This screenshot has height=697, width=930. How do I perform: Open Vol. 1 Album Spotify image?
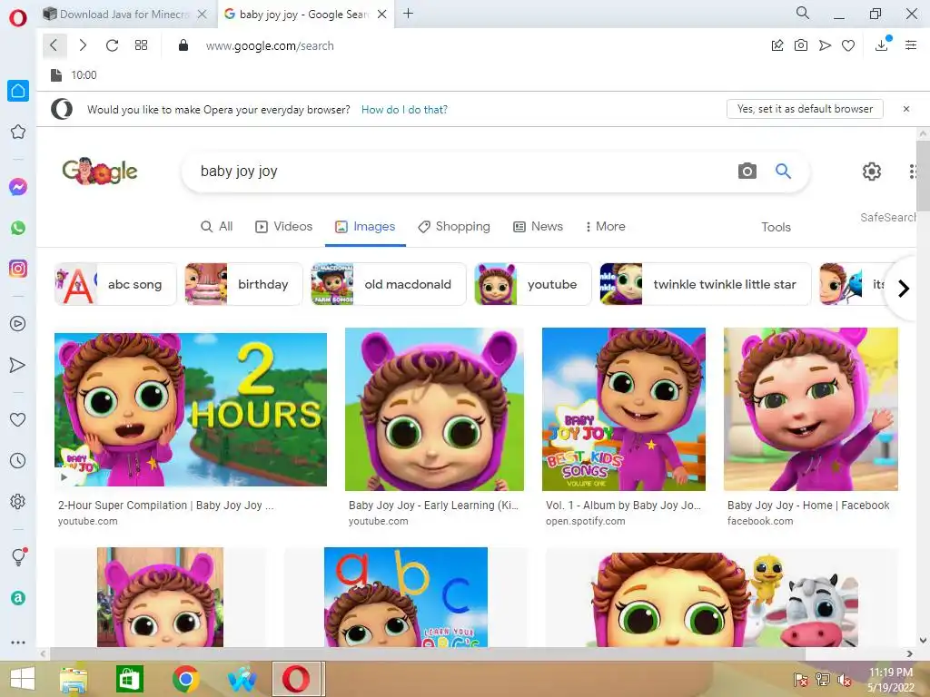tap(624, 409)
